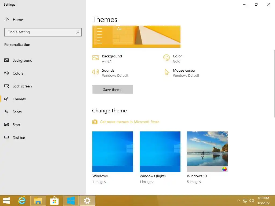Viewport: 275px width, 206px height.
Task: Click the current theme preview image
Action: (136, 36)
